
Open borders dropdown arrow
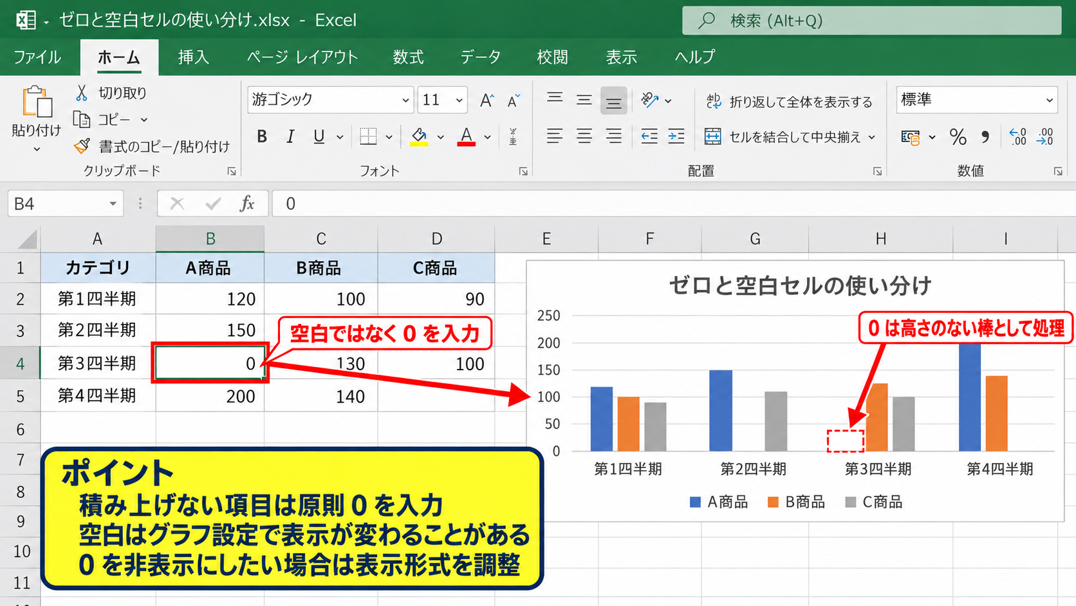[389, 137]
